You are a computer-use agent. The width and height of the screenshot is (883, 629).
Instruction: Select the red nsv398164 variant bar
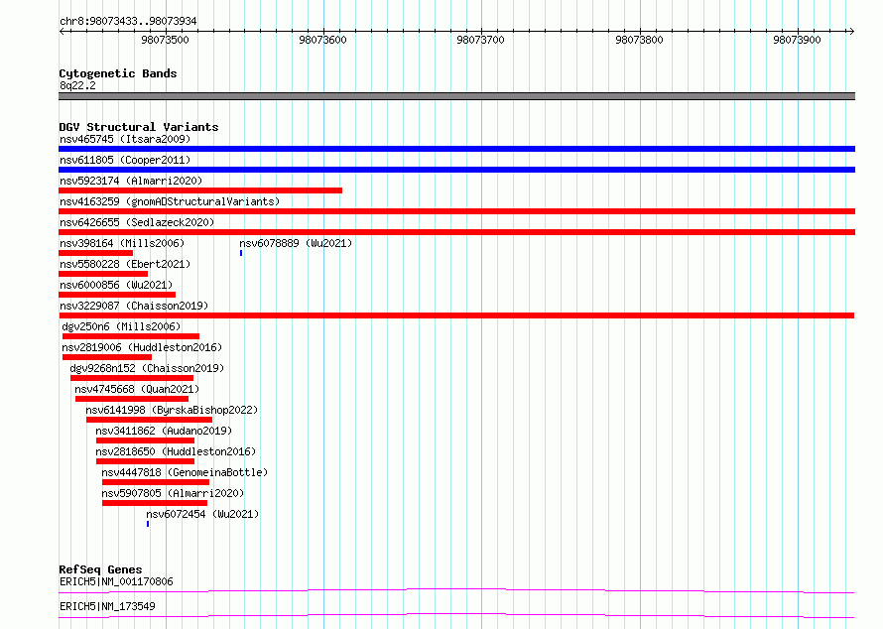[x=95, y=253]
